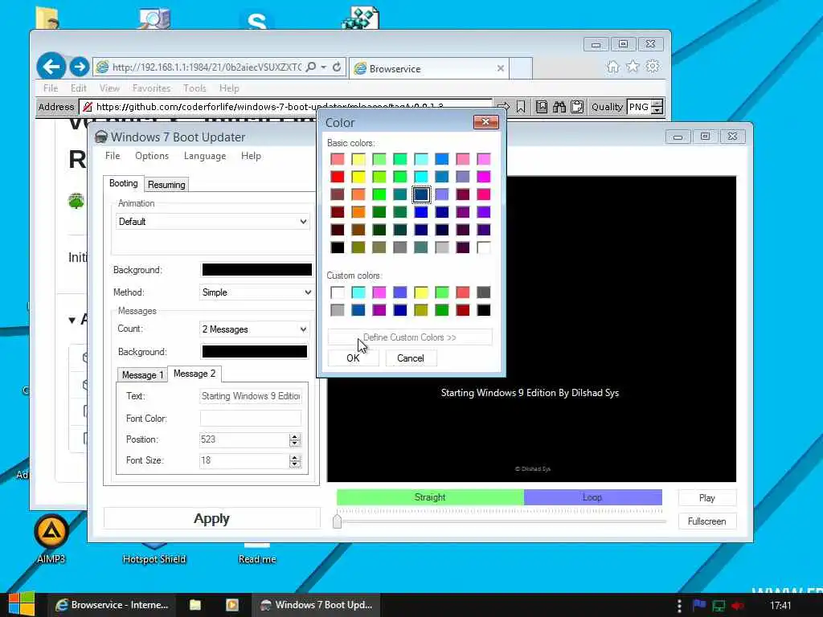Open the Options menu in Boot Updater

coord(152,156)
